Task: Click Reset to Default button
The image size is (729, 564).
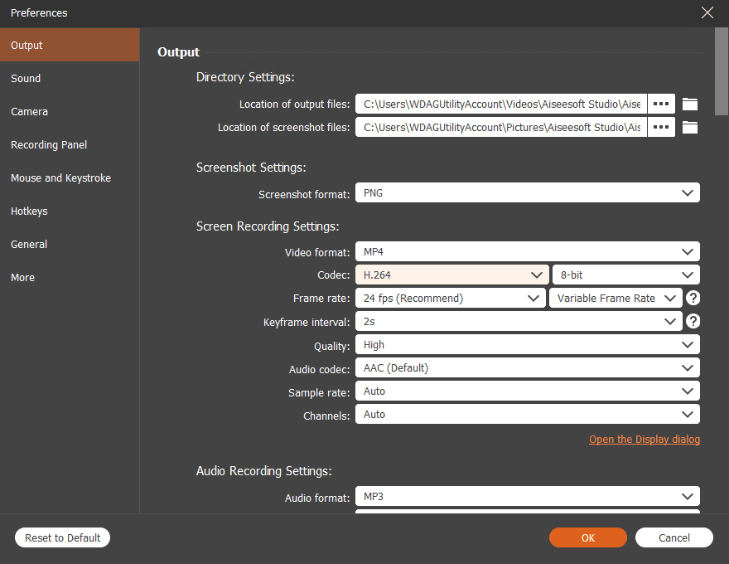Action: click(62, 537)
